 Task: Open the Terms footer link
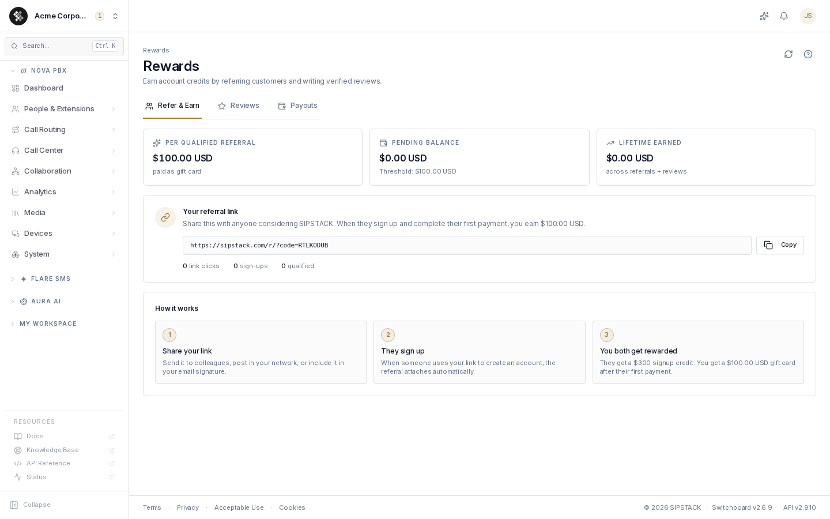tap(152, 508)
